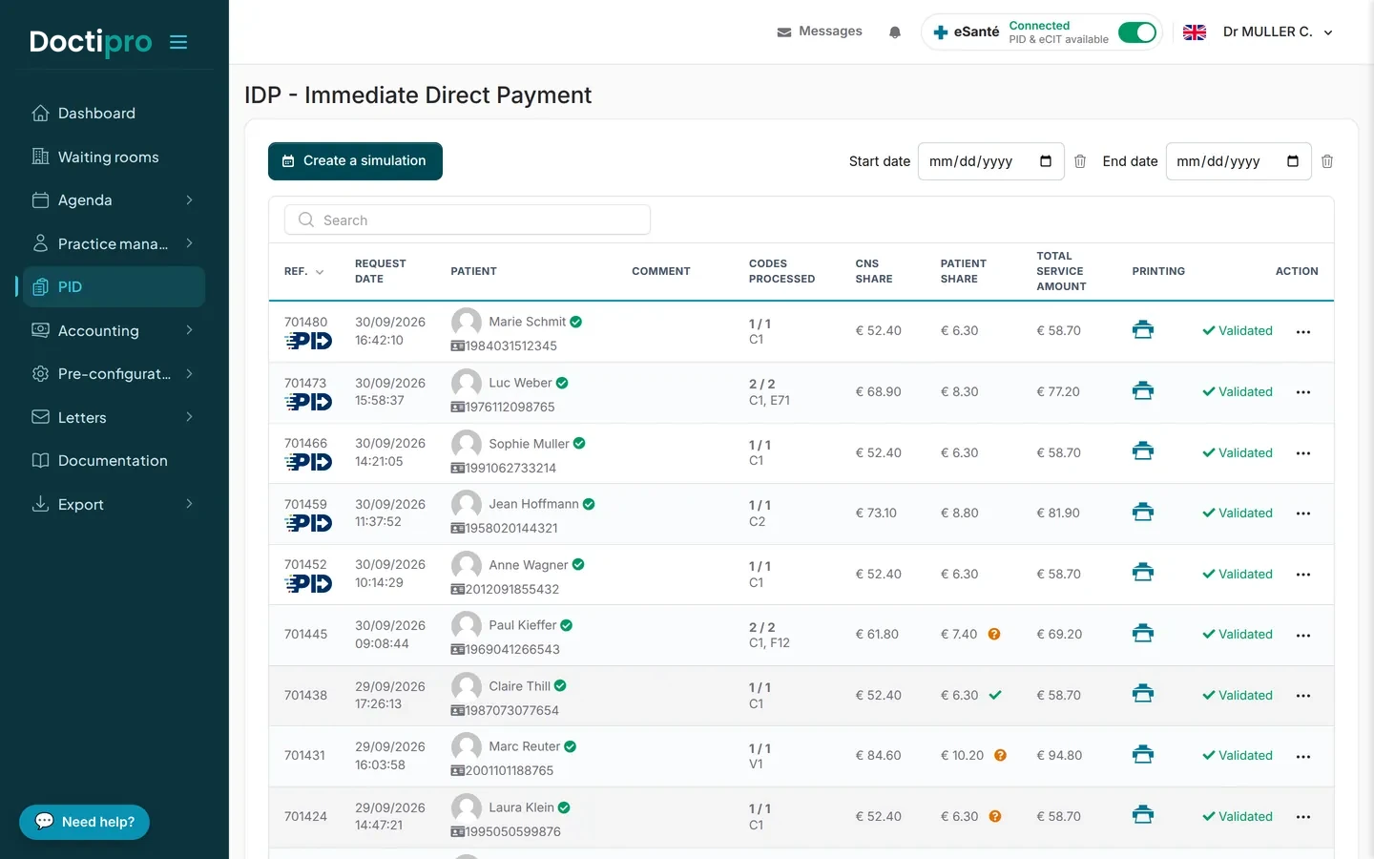
Task: Click Create a simulation button
Action: coord(355,161)
